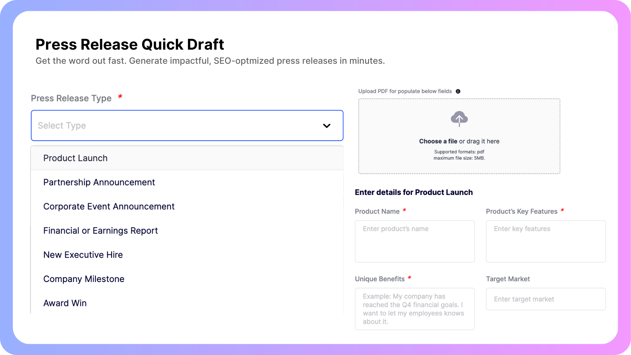Viewport: 631px width, 355px height.
Task: Focus Product's Key Features field
Action: [x=546, y=241]
